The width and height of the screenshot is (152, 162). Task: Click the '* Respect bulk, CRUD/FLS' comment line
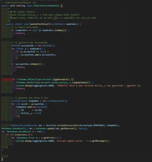[x=52, y=18]
